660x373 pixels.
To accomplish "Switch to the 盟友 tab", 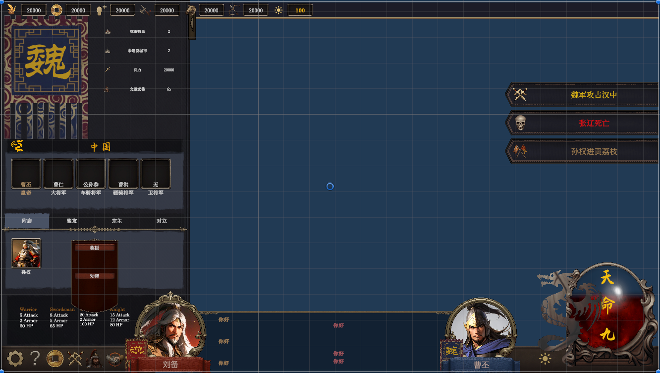I will click(72, 221).
